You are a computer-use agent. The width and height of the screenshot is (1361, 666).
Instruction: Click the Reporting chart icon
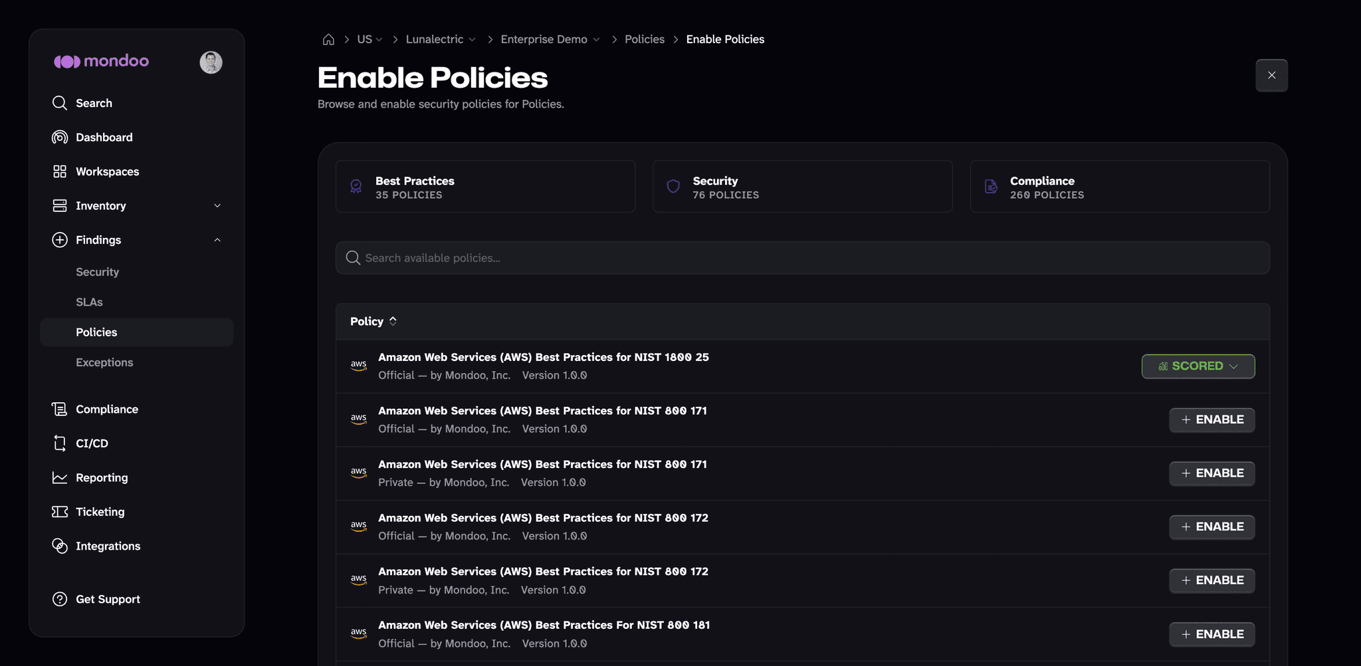click(x=60, y=478)
